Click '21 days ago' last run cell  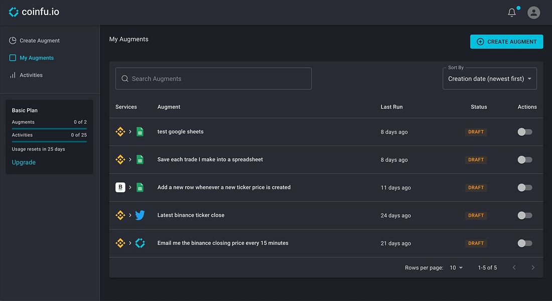click(396, 243)
